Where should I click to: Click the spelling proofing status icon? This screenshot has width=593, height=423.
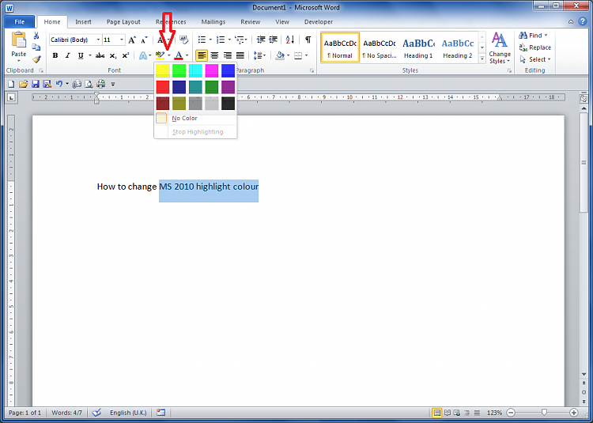pos(96,413)
